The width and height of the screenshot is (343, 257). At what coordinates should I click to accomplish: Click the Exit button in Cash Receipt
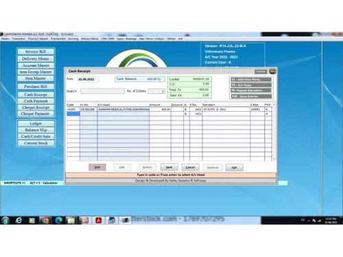coord(234,167)
